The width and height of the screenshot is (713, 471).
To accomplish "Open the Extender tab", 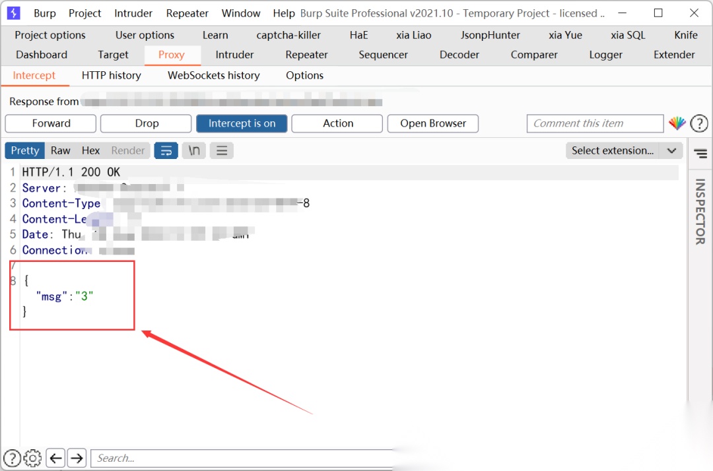I will tap(674, 55).
